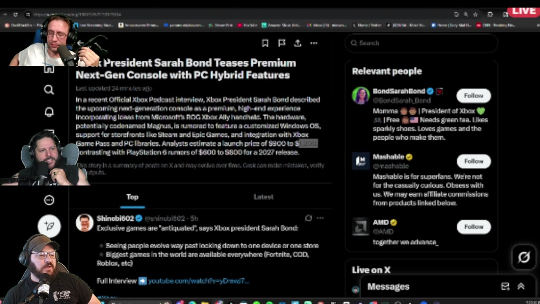Screen dimensions: 540x304
Task: Follow BondSarahBond
Action: [x=473, y=95]
